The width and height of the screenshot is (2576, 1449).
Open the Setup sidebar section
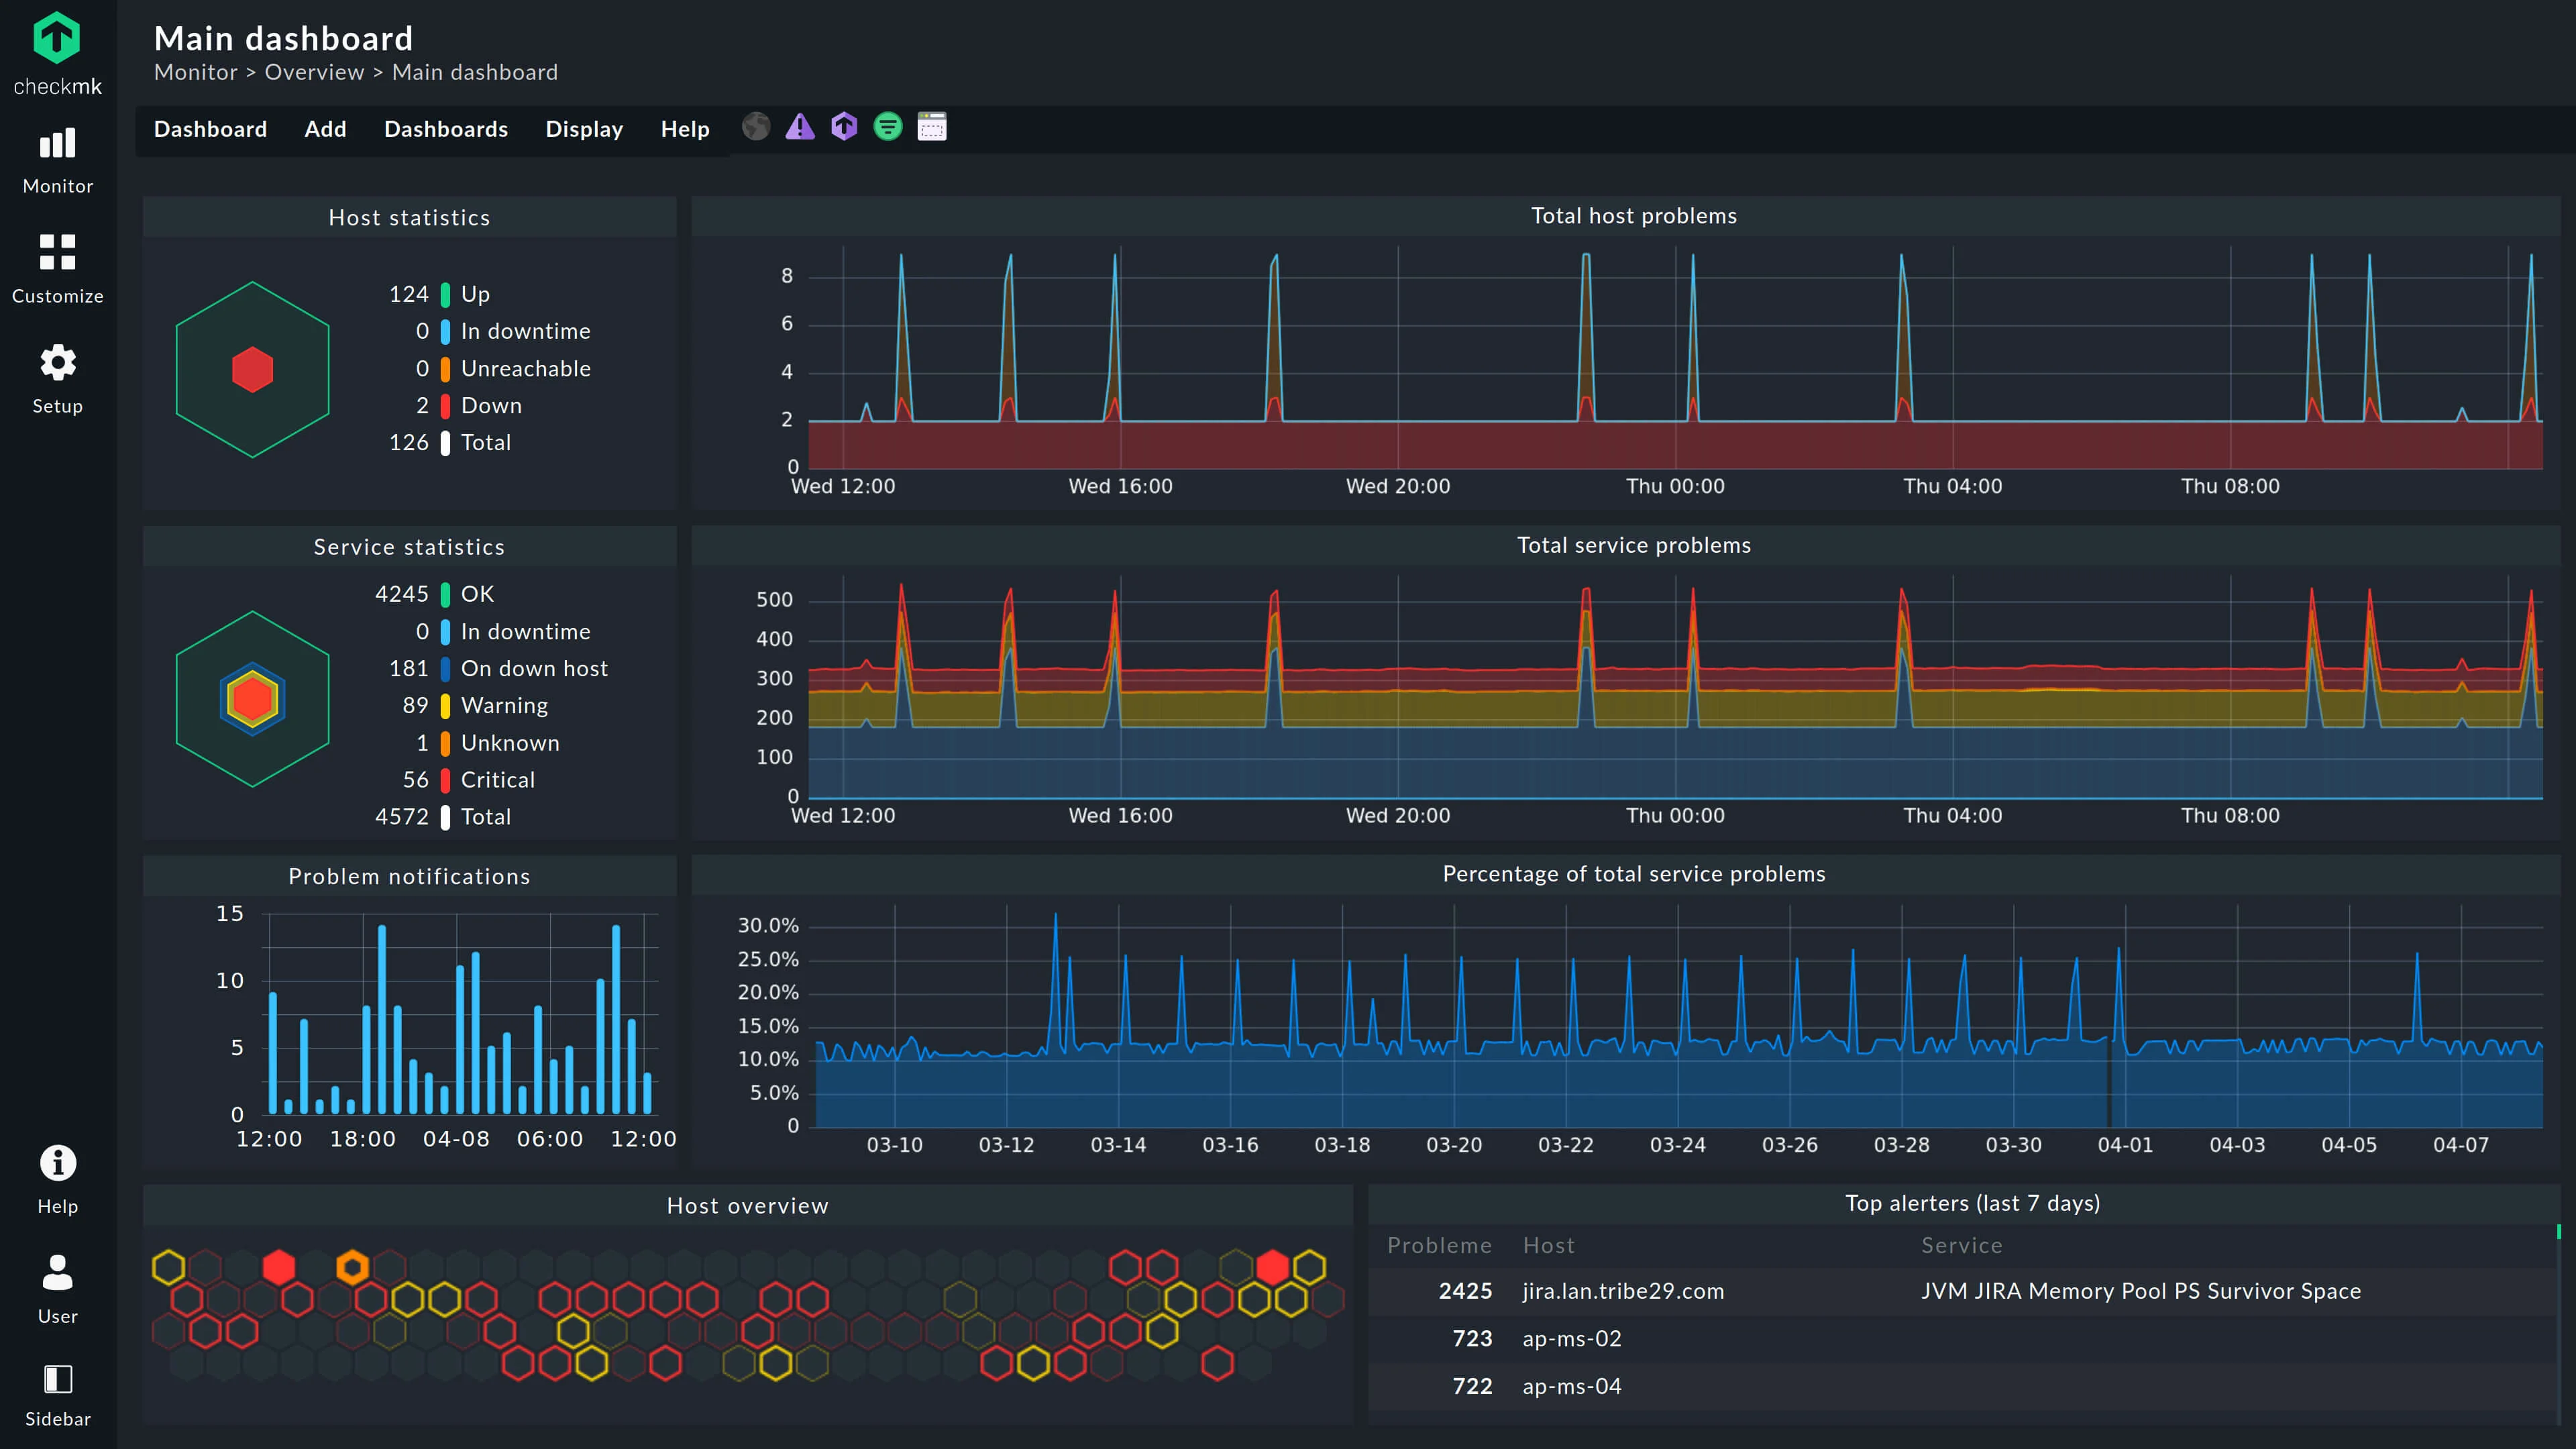click(x=57, y=378)
